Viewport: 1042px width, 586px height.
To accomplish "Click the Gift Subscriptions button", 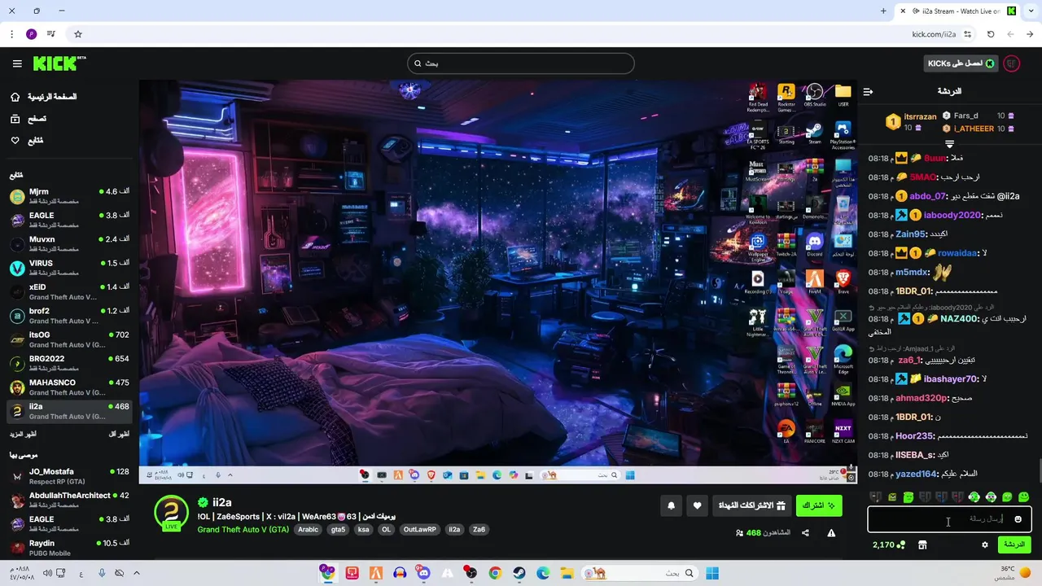I will pos(751,505).
